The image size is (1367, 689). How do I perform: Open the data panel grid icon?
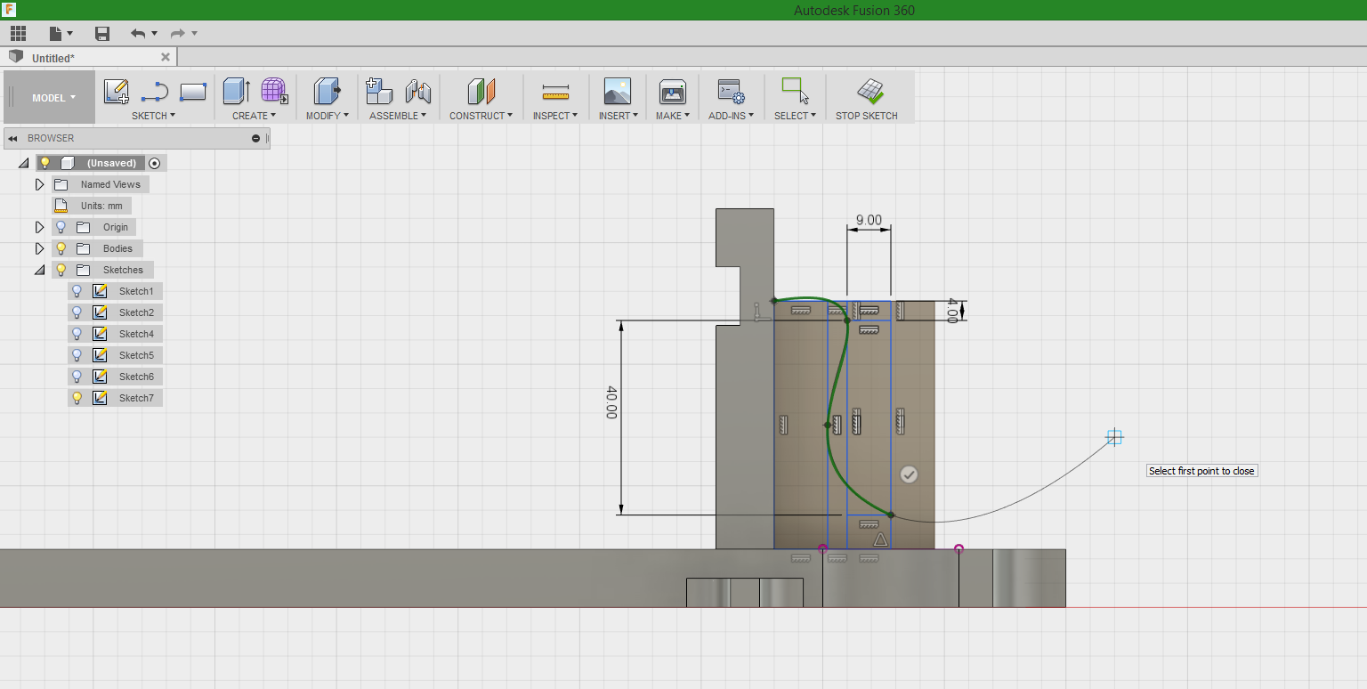pos(18,34)
